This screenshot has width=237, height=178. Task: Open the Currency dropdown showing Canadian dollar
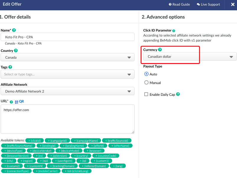[x=189, y=57]
